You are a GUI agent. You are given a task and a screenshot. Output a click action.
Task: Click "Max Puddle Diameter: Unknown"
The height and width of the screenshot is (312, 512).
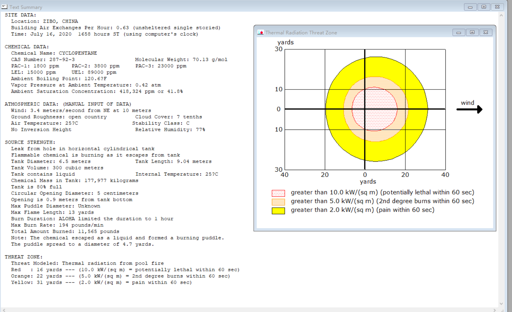(x=56, y=206)
